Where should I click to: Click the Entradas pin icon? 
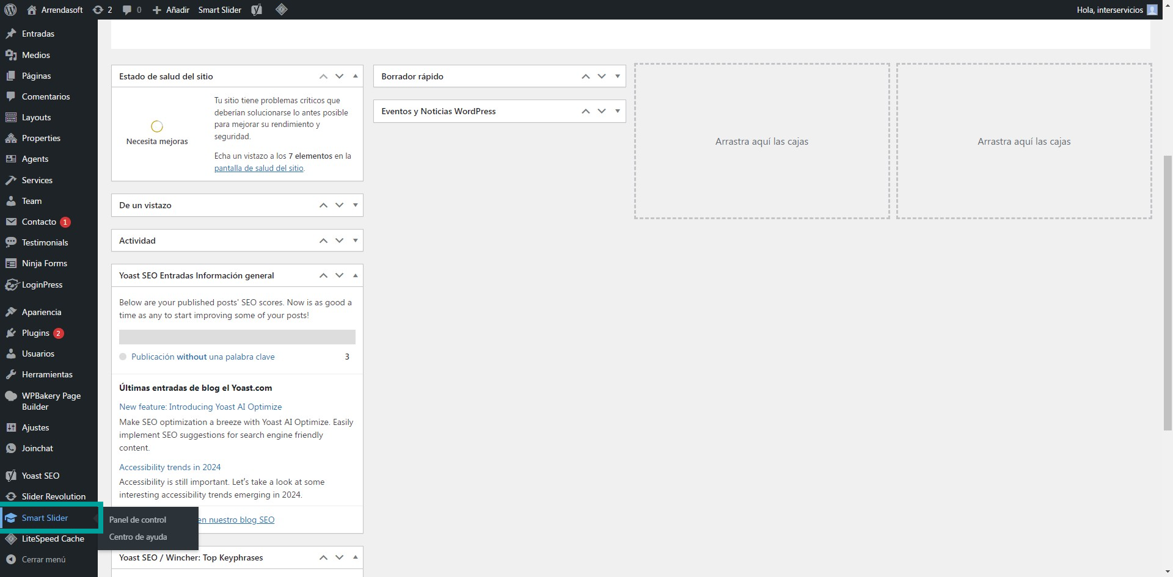[x=11, y=34]
